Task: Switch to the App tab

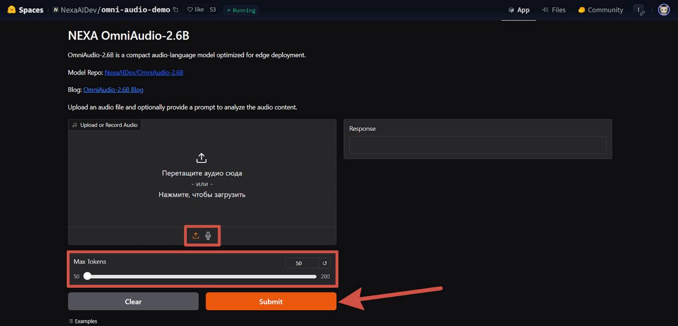Action: pos(519,10)
